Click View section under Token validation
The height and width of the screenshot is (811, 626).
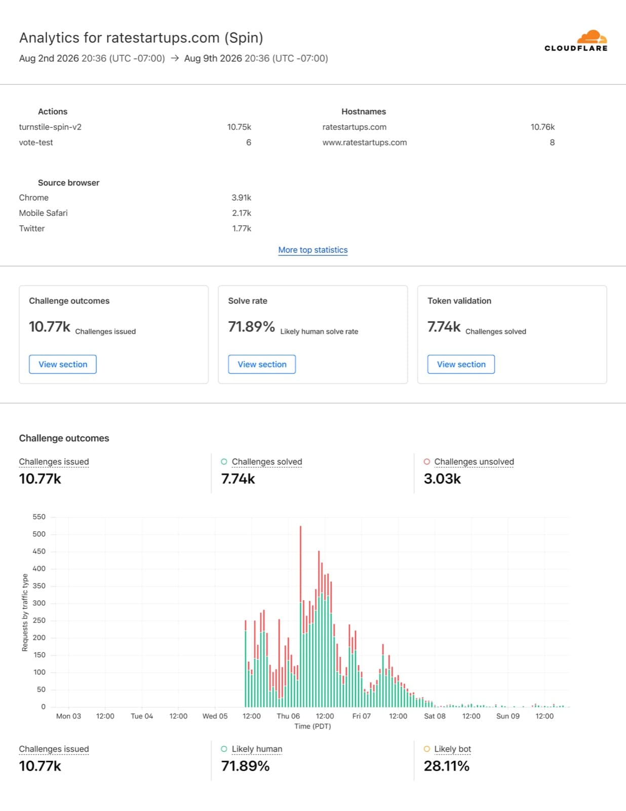[x=461, y=364]
